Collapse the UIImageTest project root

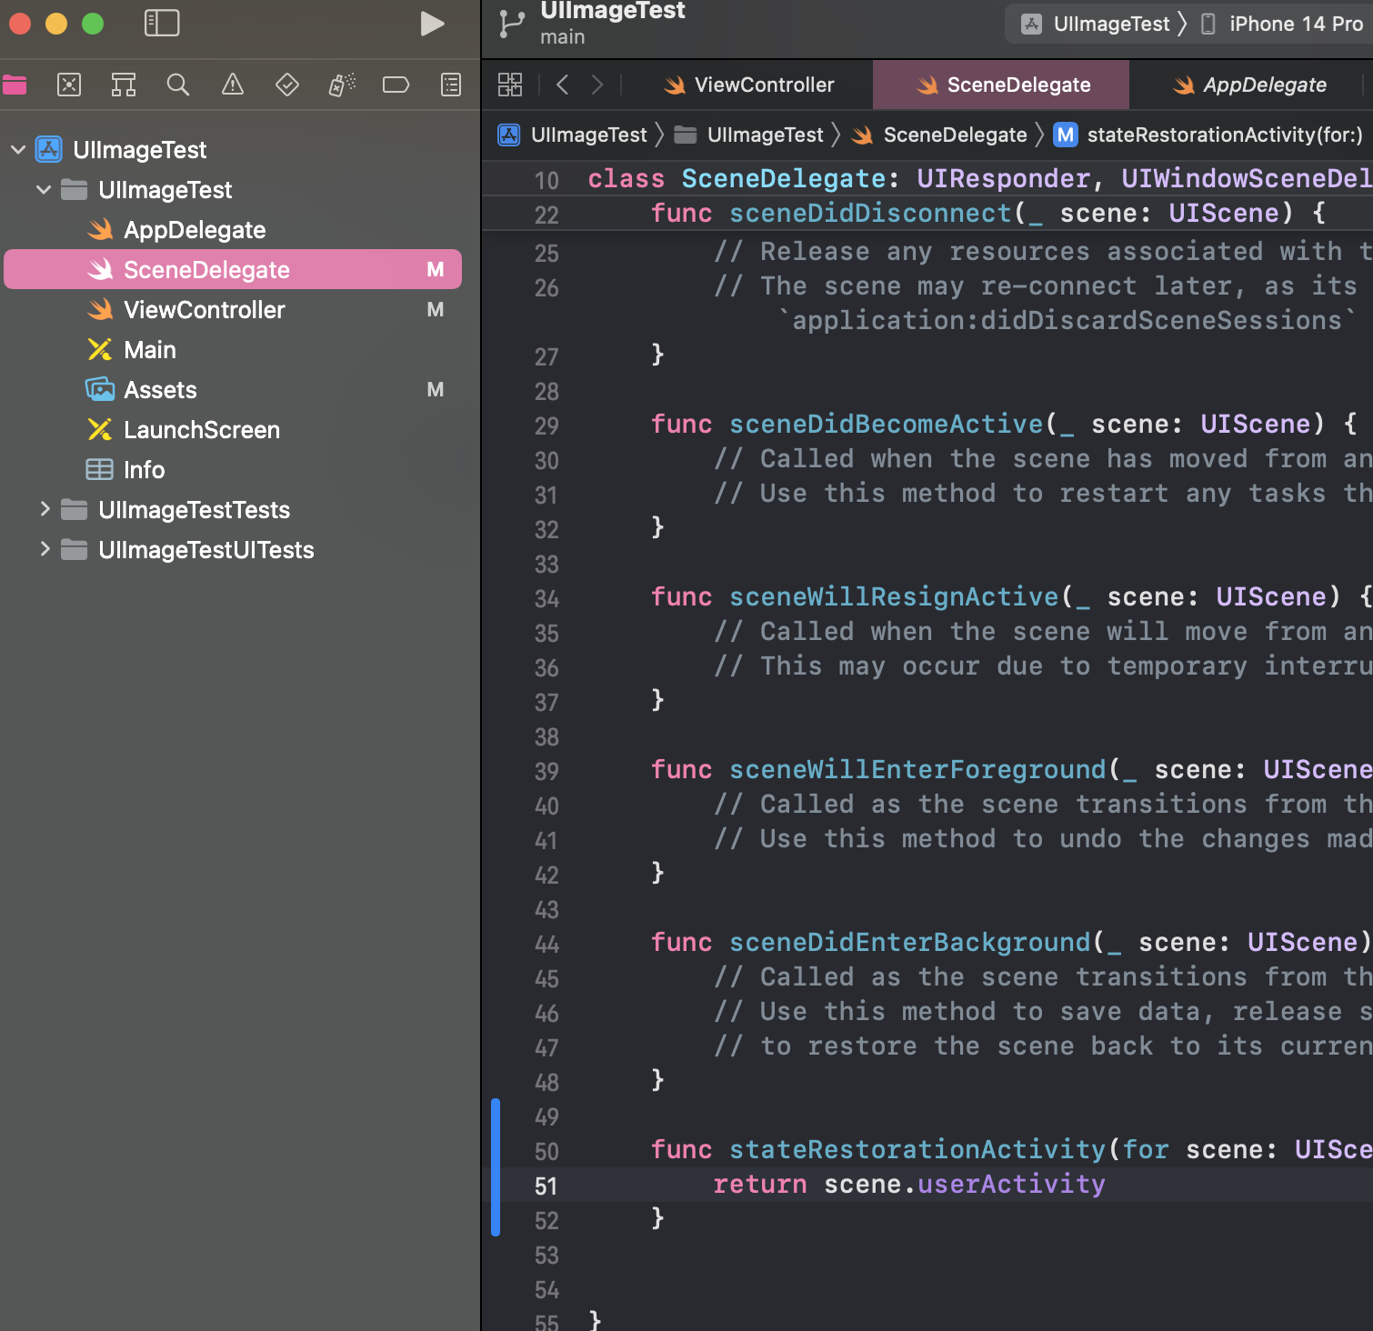coord(18,149)
